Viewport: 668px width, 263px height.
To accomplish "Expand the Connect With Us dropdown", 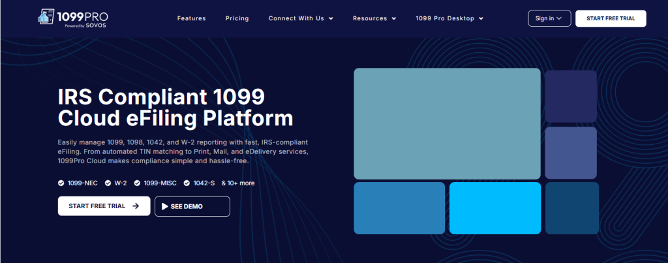I will [300, 18].
